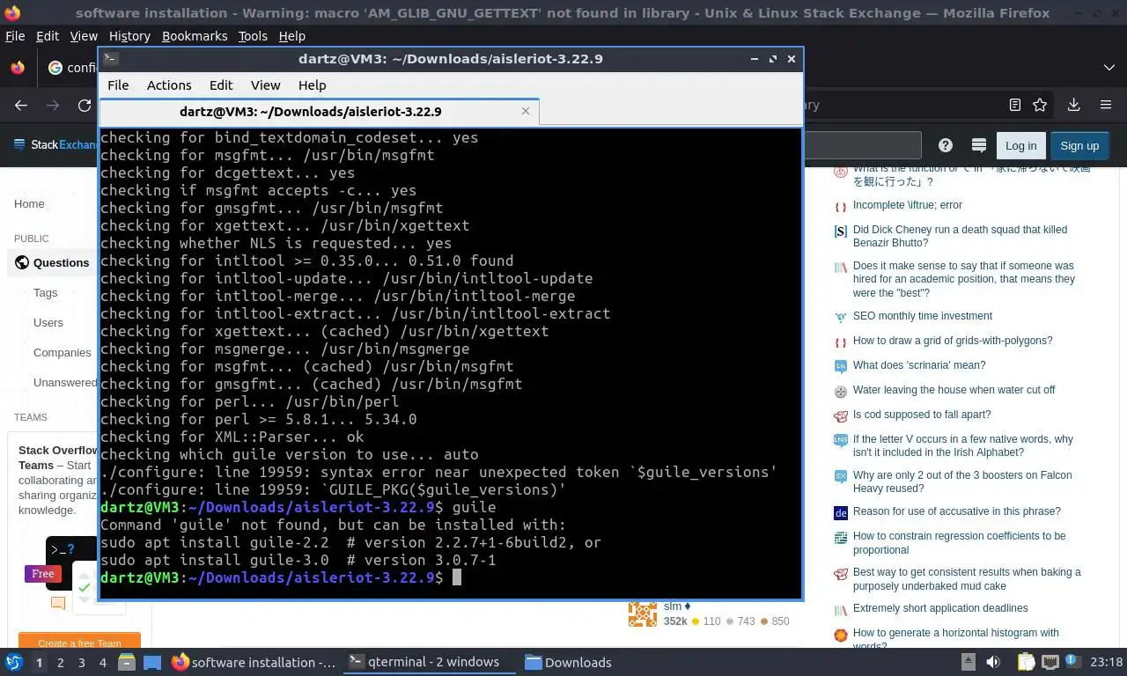Viewport: 1127px width, 676px height.
Task: Open the Stack Exchange sites switcher icon
Action: click(x=978, y=145)
